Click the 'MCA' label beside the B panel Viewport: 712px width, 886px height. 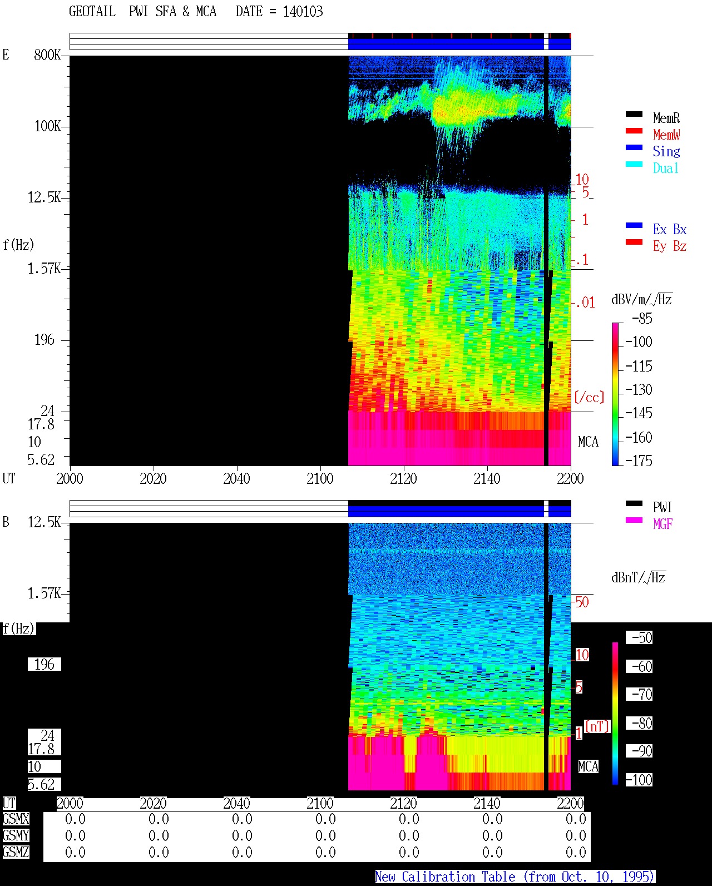pos(588,766)
